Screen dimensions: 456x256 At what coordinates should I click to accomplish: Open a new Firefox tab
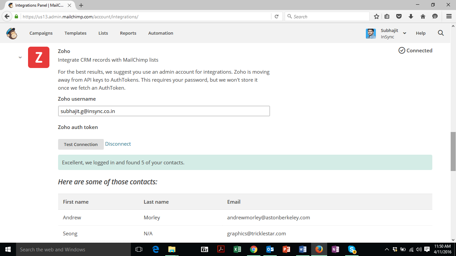(81, 5)
